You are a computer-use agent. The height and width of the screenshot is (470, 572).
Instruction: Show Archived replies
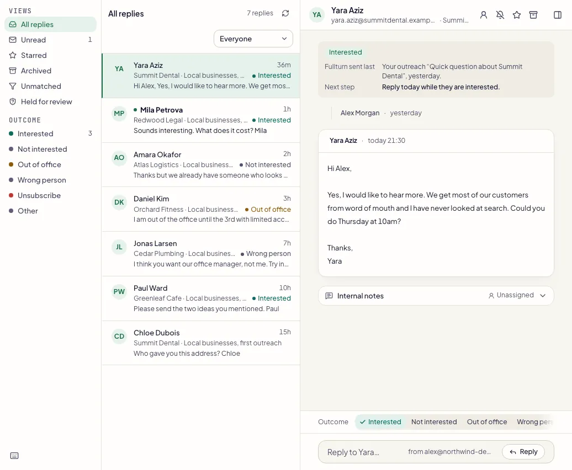tap(50, 71)
